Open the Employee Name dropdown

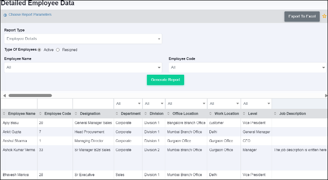coord(83,67)
